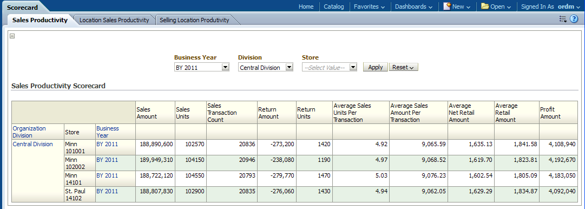Select the Sales Amount column header
The image size is (585, 209).
coord(155,113)
